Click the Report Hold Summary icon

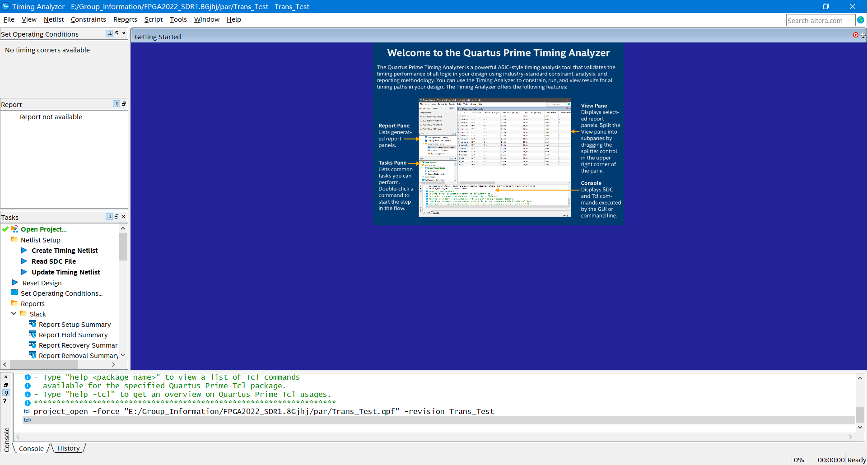(33, 334)
